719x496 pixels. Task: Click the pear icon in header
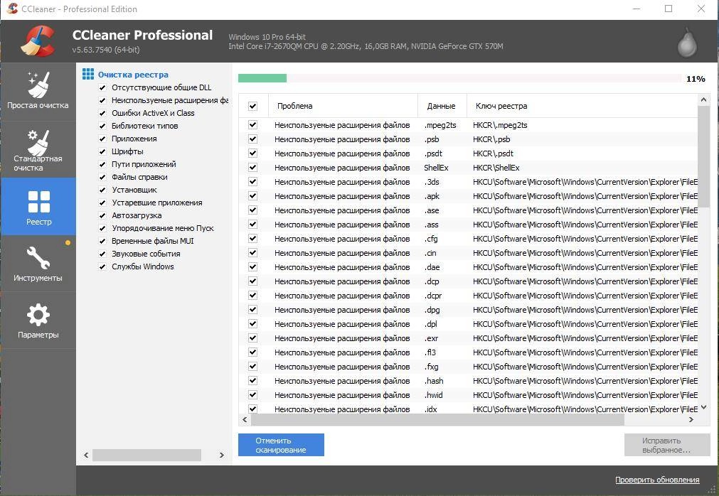pyautogui.click(x=687, y=43)
